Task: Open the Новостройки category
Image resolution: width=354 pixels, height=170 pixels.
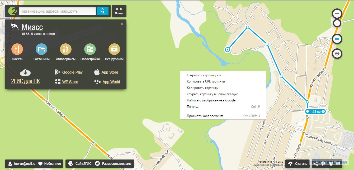Action: click(x=90, y=52)
